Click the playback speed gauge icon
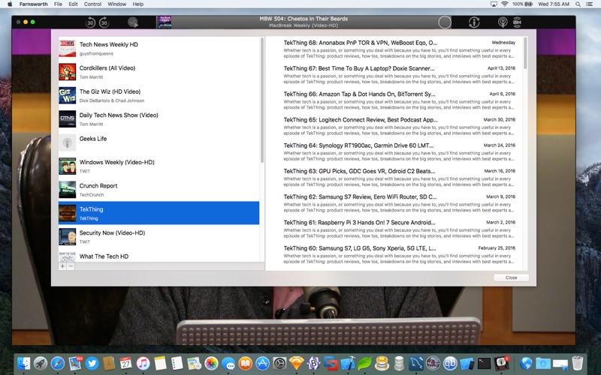Screen dimensions: 601x375 coord(133,22)
